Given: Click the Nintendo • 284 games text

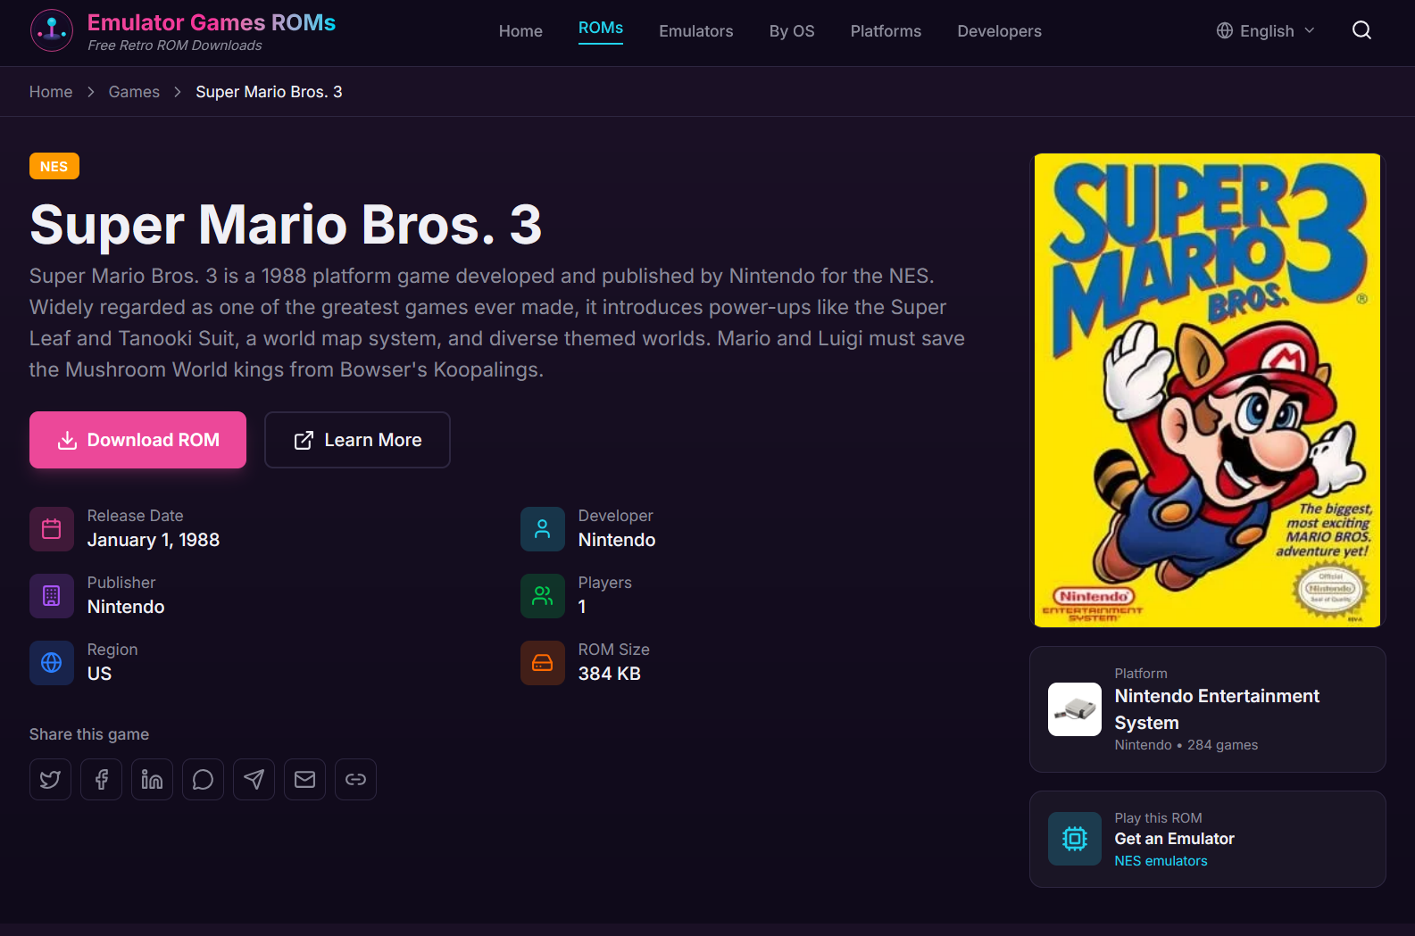Looking at the screenshot, I should tap(1186, 745).
